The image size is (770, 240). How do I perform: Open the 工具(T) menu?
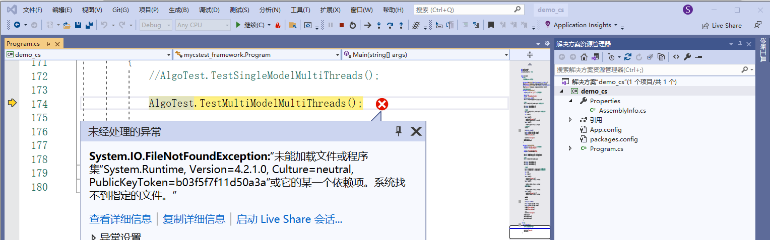(x=300, y=10)
